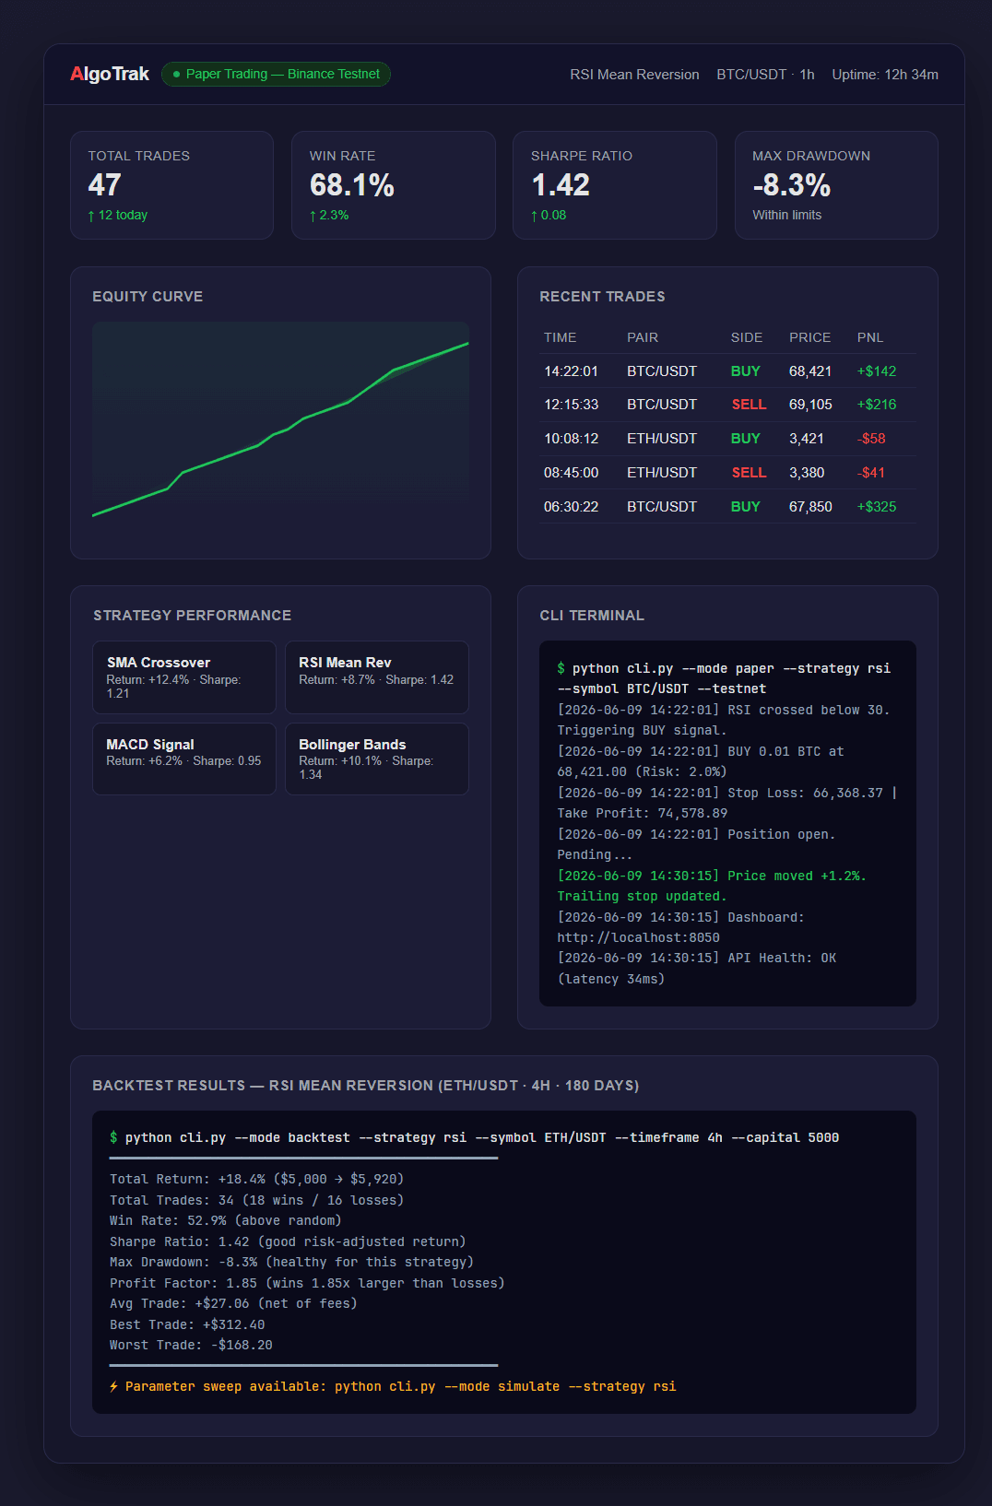Click the API Health OK log line
The height and width of the screenshot is (1506, 992).
coord(697,969)
